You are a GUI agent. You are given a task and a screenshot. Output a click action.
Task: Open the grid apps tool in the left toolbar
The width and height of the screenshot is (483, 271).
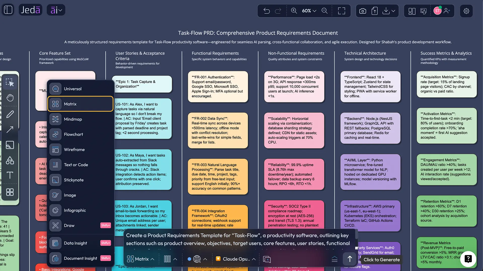pyautogui.click(x=10, y=192)
